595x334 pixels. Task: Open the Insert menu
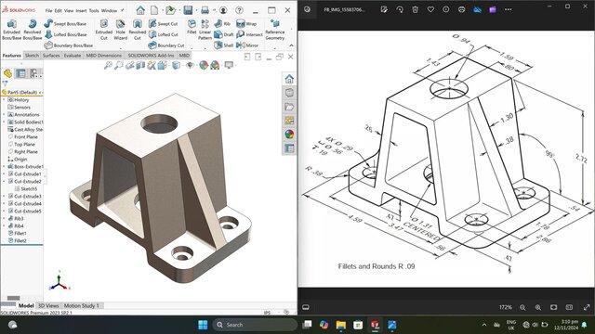[81, 10]
